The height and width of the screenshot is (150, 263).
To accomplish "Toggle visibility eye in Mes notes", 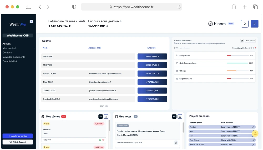I will tap(174, 116).
